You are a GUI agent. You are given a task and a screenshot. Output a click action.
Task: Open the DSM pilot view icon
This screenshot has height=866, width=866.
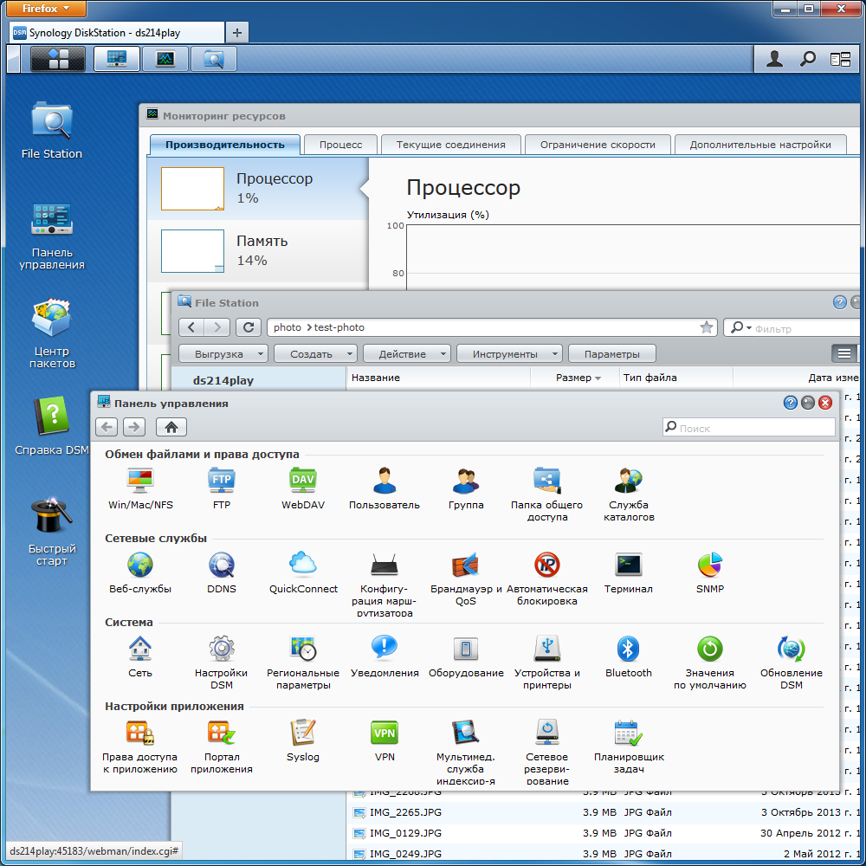[x=840, y=59]
